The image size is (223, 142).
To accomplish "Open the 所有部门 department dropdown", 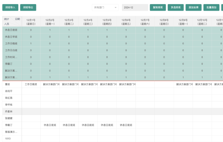I will (105, 7).
